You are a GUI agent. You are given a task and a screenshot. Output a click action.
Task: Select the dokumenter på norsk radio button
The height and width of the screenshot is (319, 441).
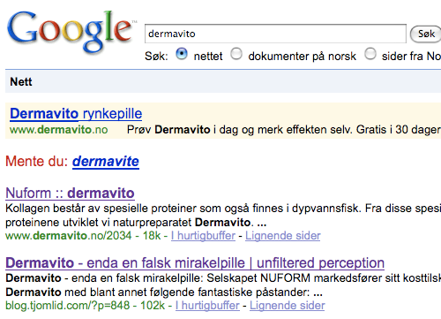pyautogui.click(x=236, y=54)
